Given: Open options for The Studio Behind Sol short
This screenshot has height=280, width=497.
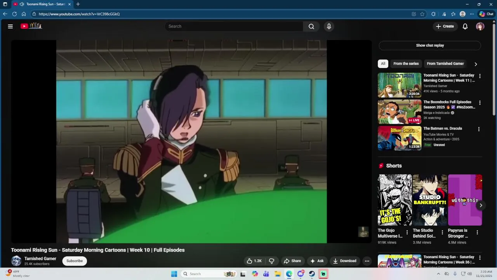Looking at the screenshot, I should 442,233.
